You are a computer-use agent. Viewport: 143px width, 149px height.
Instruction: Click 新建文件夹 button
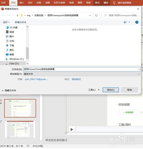[21, 22]
